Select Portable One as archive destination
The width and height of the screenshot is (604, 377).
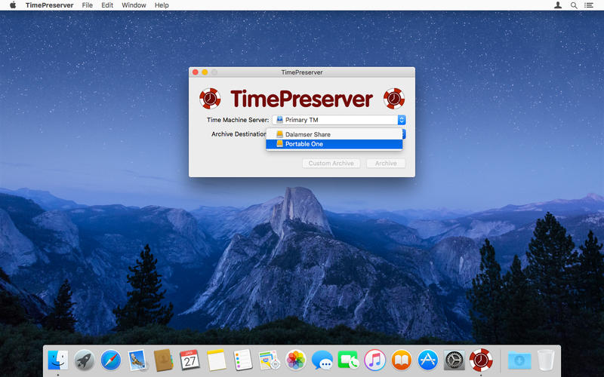click(304, 144)
